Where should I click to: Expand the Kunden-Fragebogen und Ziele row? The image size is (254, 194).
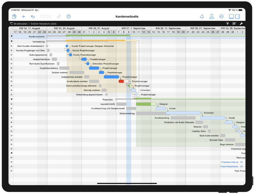coord(12,50)
